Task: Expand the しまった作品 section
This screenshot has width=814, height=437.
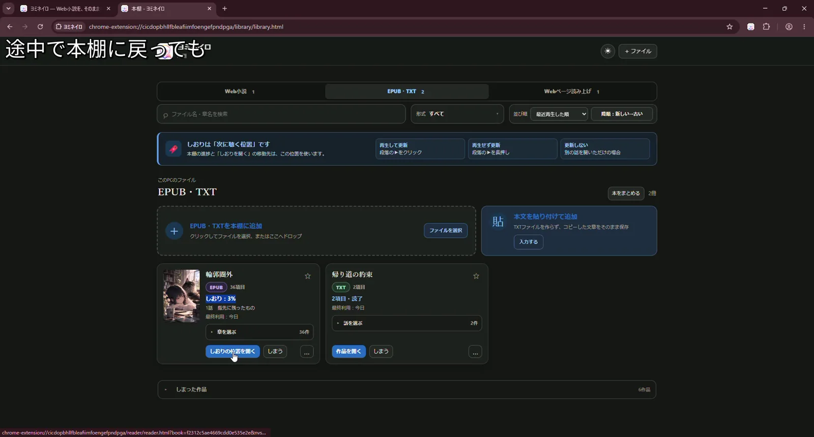Action: 406,390
